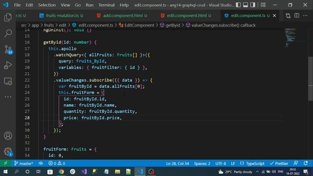Click line number 28 in gutter

(x=27, y=118)
